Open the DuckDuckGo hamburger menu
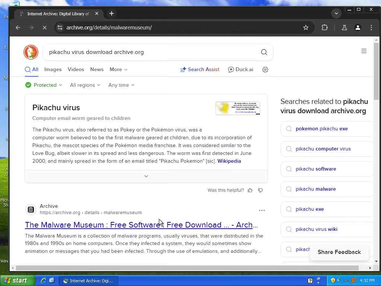This screenshot has width=381, height=286. click(364, 51)
